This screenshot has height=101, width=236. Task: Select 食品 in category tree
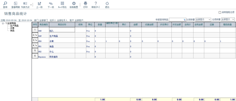click(x=12, y=31)
